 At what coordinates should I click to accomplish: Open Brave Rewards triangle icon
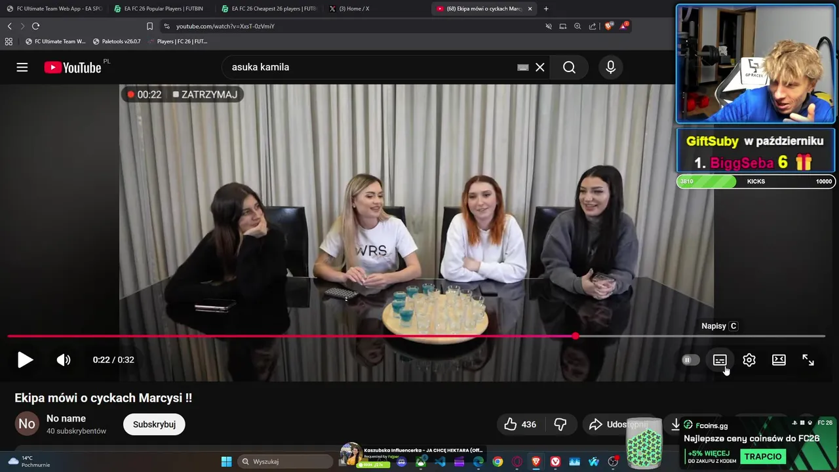tap(623, 26)
